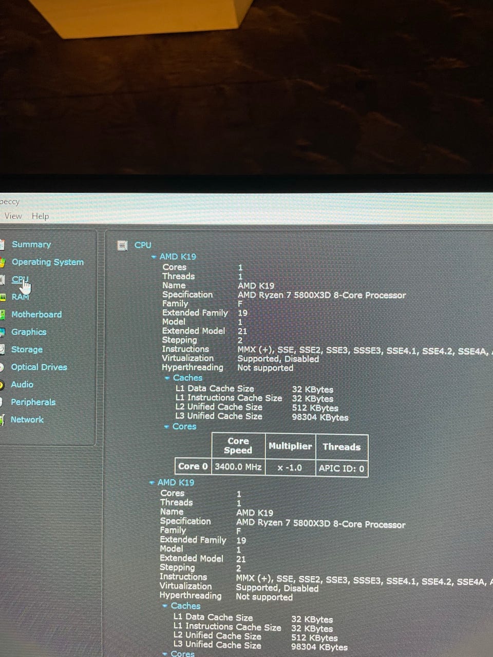Open the Peripherals section
The height and width of the screenshot is (657, 493).
click(33, 402)
